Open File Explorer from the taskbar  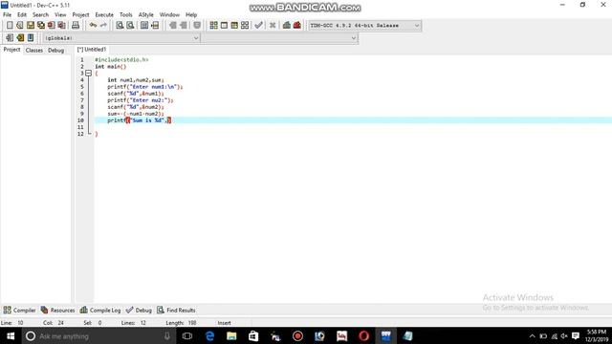click(x=231, y=335)
